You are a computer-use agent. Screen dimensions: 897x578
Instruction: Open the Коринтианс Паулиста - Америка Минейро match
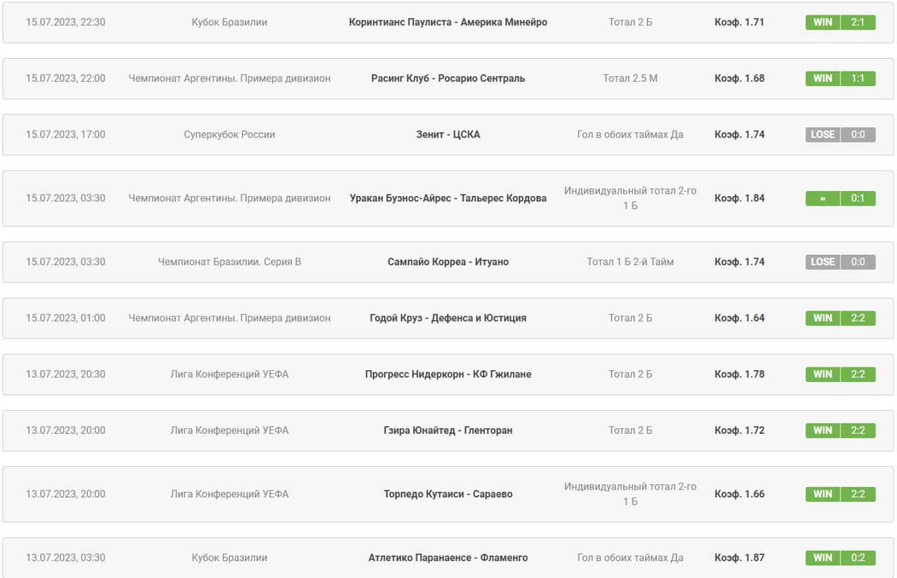click(x=448, y=22)
